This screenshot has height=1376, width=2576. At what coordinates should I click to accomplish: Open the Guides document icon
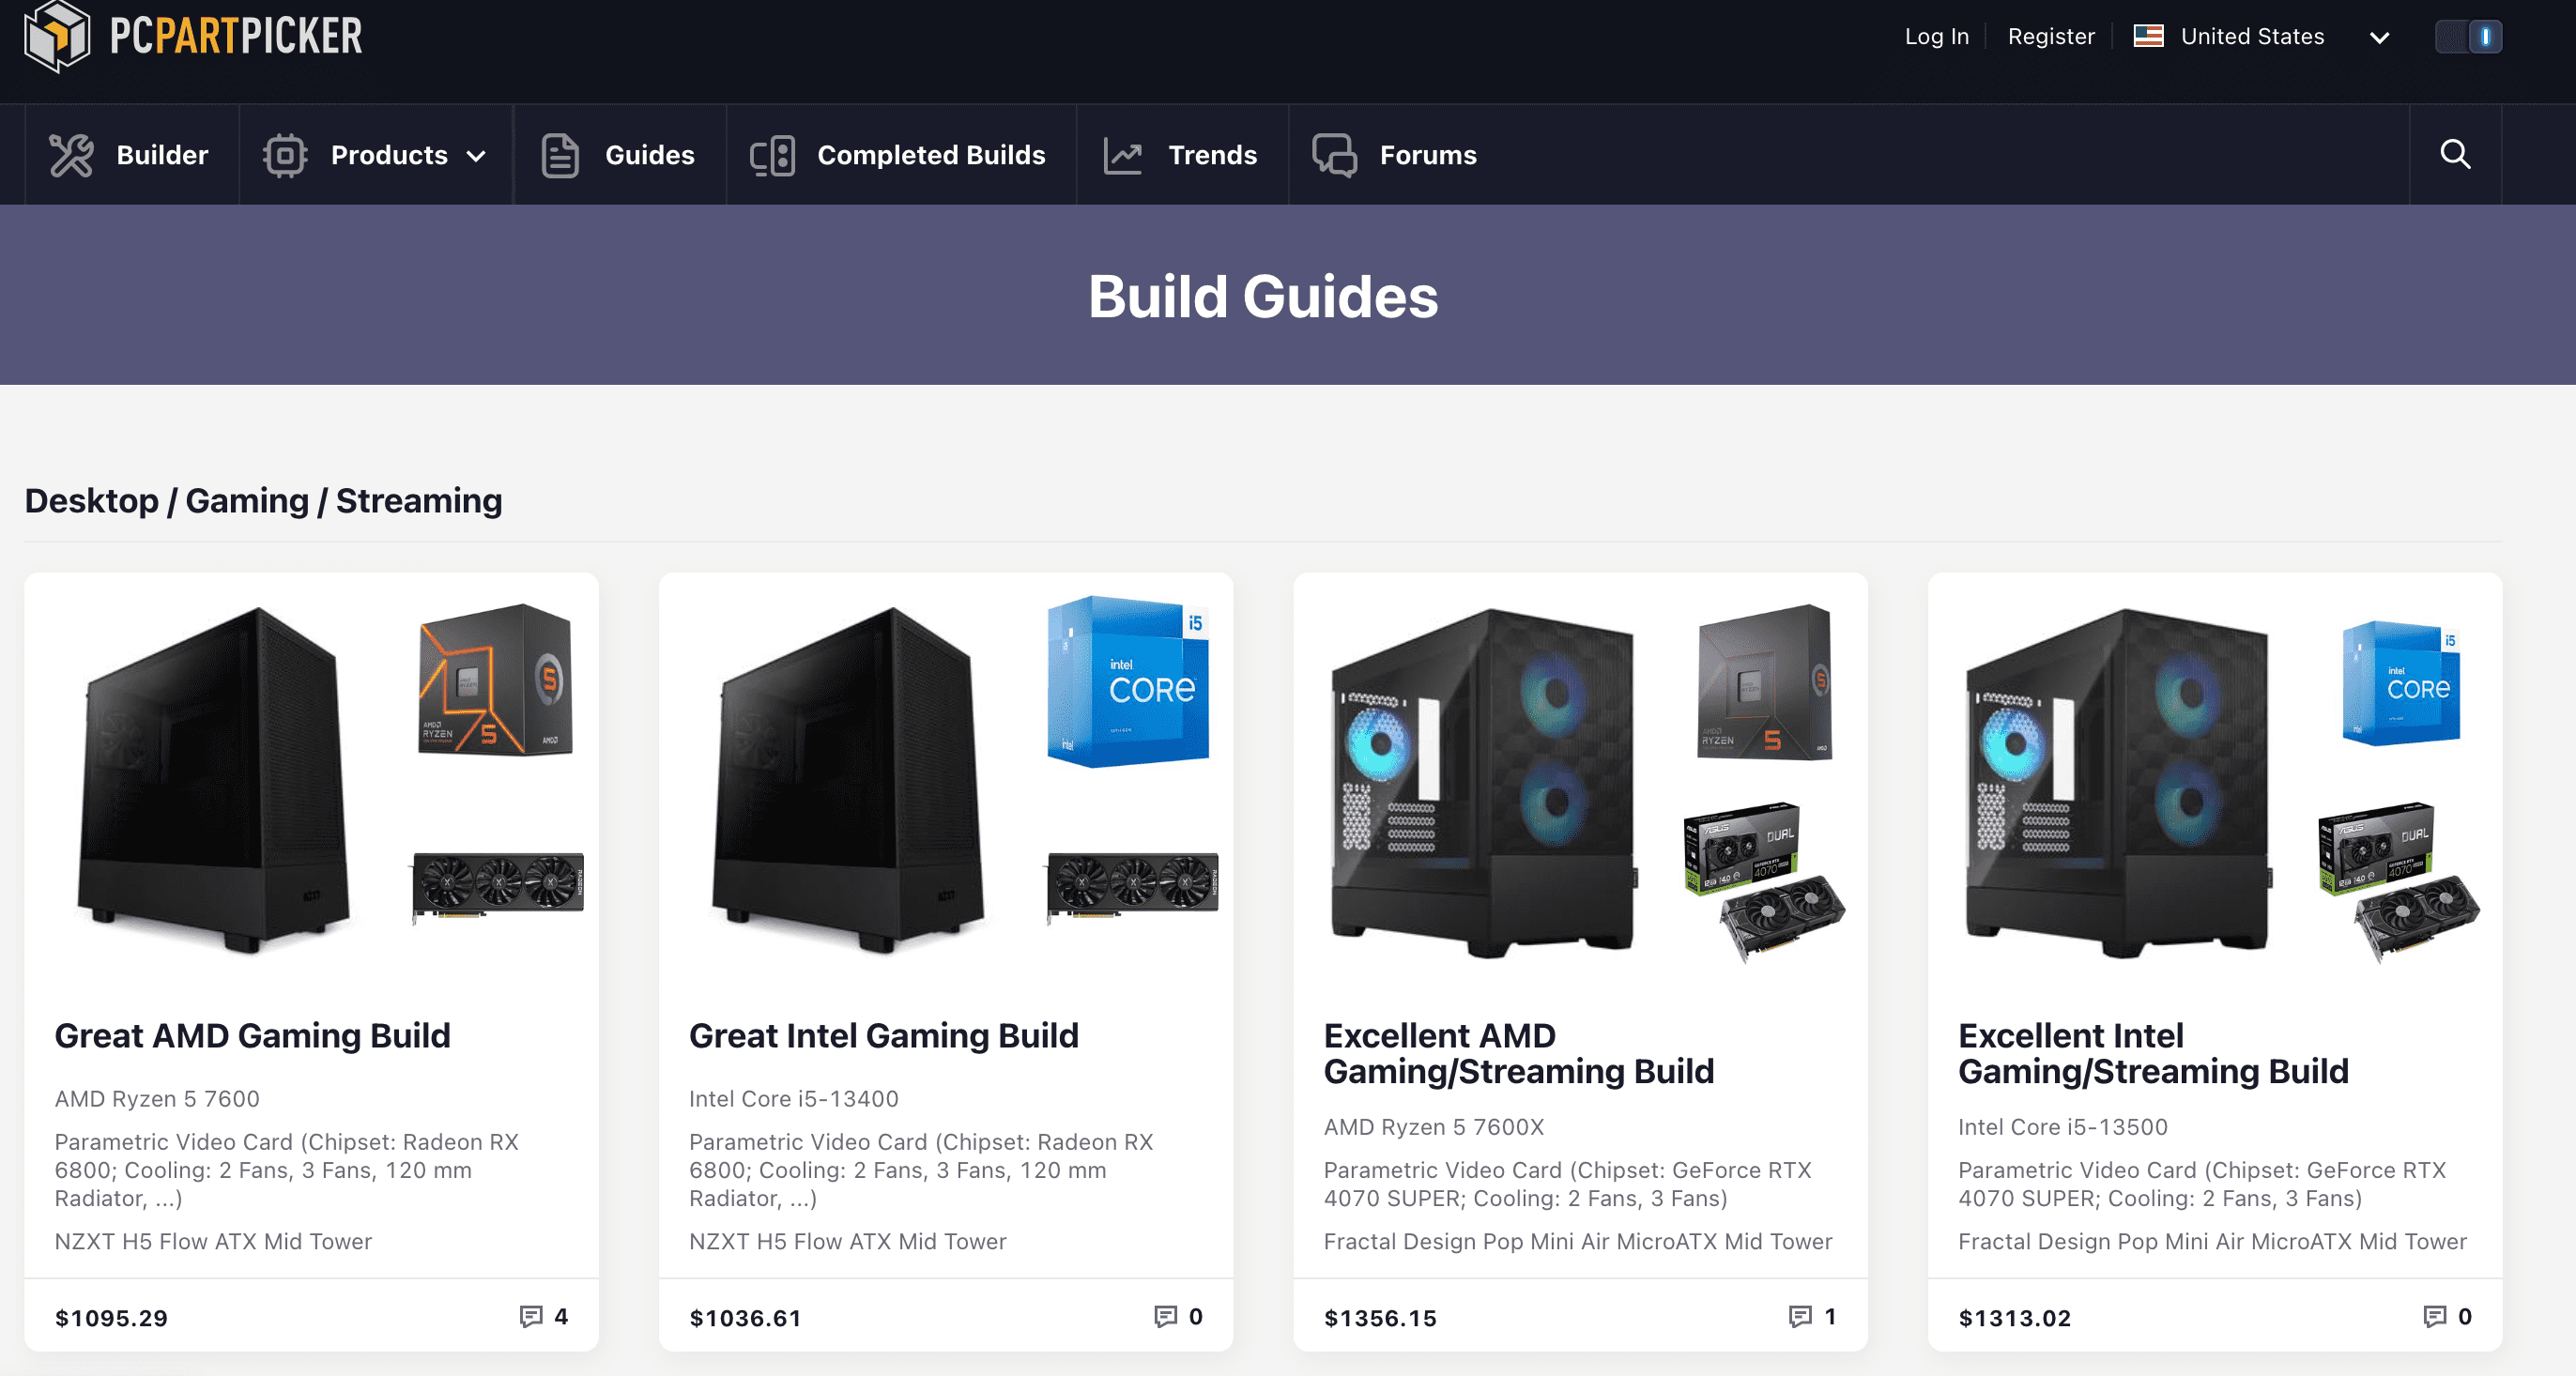pyautogui.click(x=560, y=155)
